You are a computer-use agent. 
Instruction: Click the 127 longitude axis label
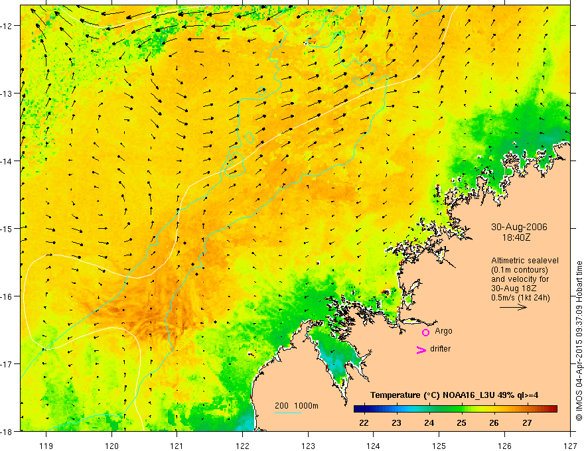pos(570,446)
